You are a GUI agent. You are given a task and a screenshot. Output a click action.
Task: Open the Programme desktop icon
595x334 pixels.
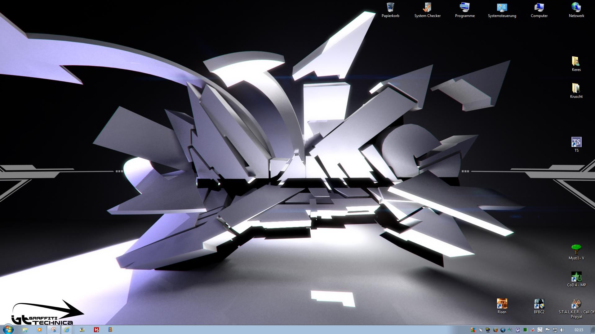click(x=465, y=10)
